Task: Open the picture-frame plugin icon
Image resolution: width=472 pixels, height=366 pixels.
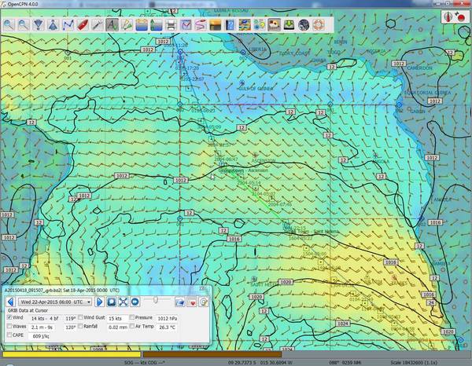Action: click(x=275, y=24)
